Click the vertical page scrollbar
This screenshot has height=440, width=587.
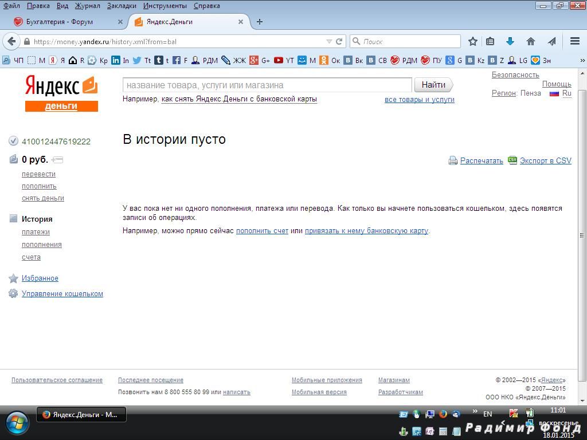(x=582, y=235)
